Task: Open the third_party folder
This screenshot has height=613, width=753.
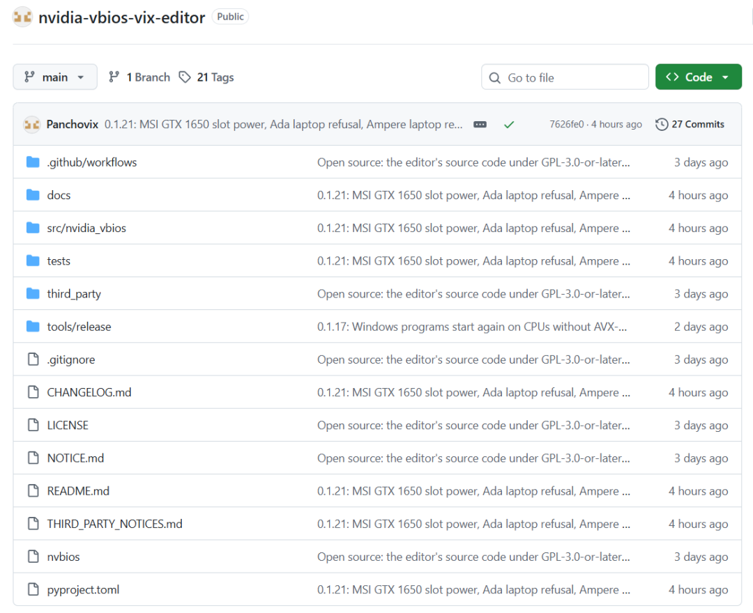Action: [74, 294]
